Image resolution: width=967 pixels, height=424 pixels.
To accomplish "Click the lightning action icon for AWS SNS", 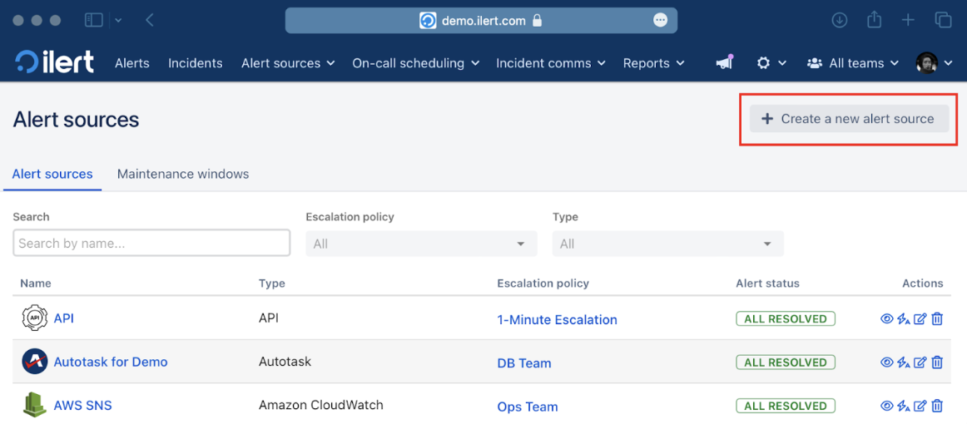I will coord(904,406).
